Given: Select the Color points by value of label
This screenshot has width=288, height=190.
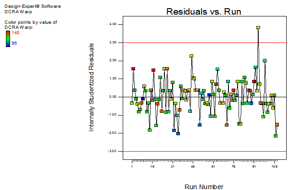Looking at the screenshot, I should click(31, 22).
